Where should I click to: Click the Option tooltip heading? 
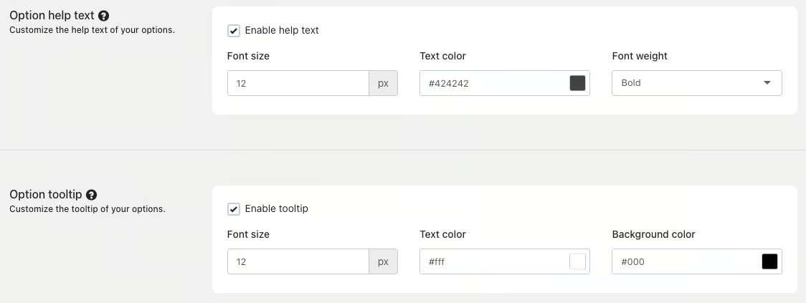(45, 195)
